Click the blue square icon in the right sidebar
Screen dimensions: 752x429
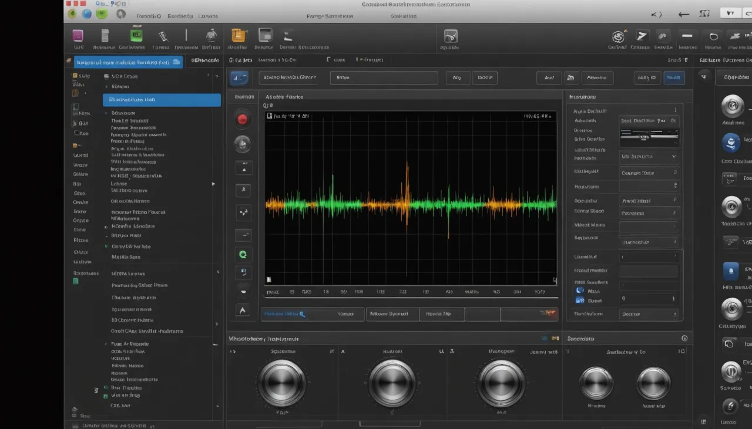coord(731,271)
